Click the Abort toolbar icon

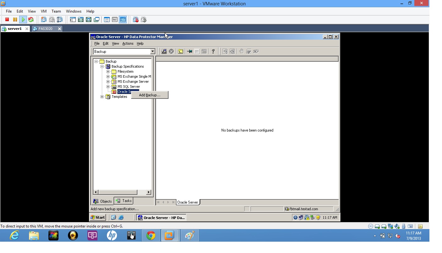pos(172,51)
